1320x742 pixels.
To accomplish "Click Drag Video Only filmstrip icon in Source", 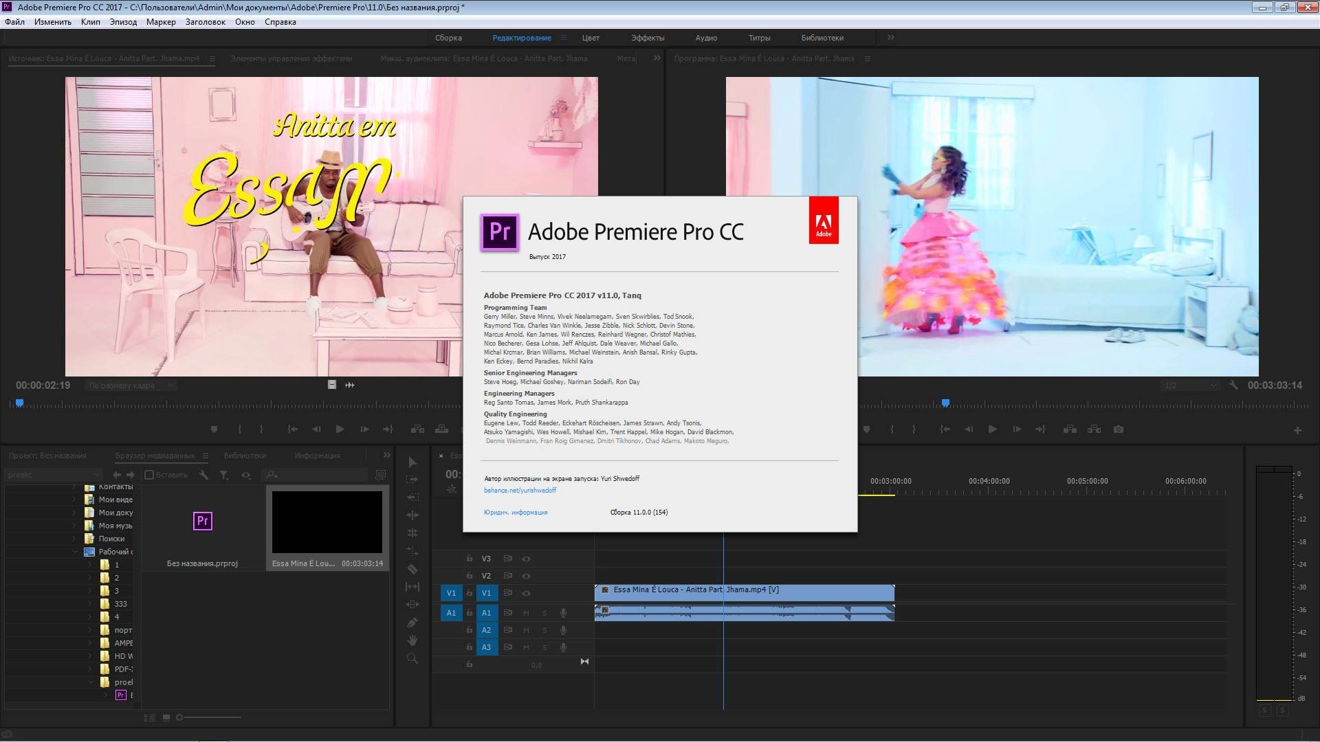I will 332,385.
